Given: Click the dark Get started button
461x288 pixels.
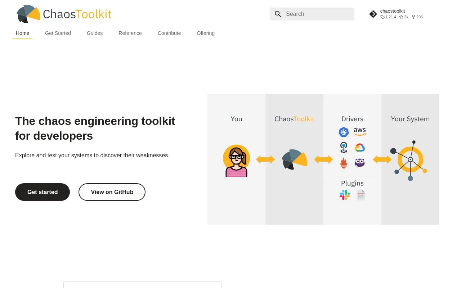Looking at the screenshot, I should point(42,192).
